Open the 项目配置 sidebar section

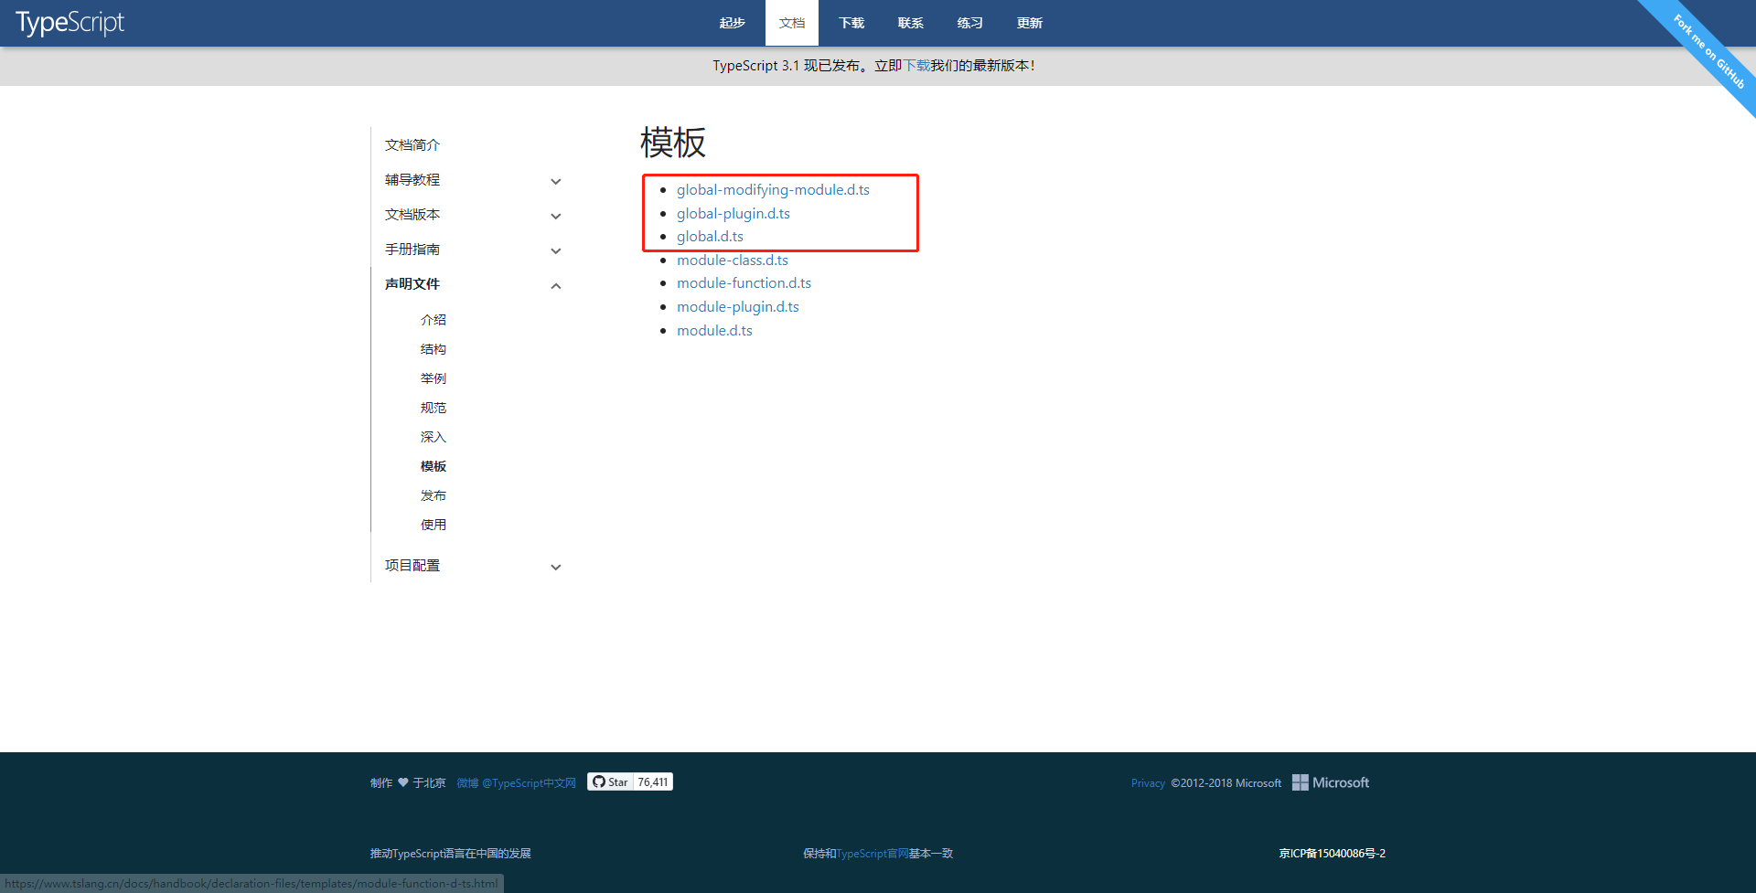(x=412, y=566)
